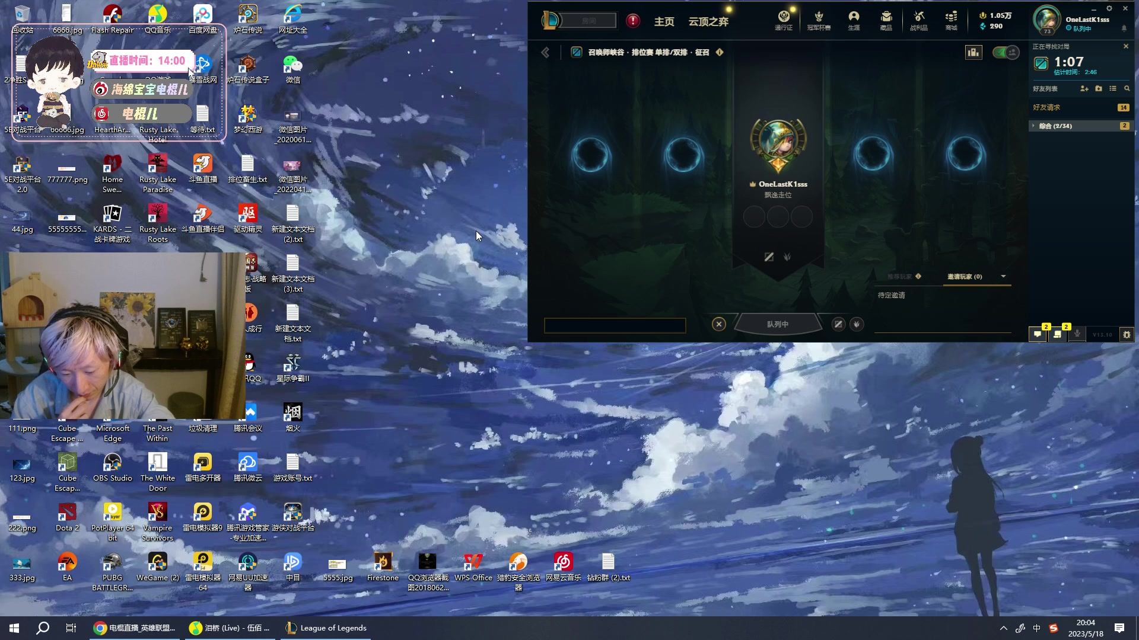The image size is (1139, 640).
Task: Open League client settings gear
Action: pos(1109,9)
